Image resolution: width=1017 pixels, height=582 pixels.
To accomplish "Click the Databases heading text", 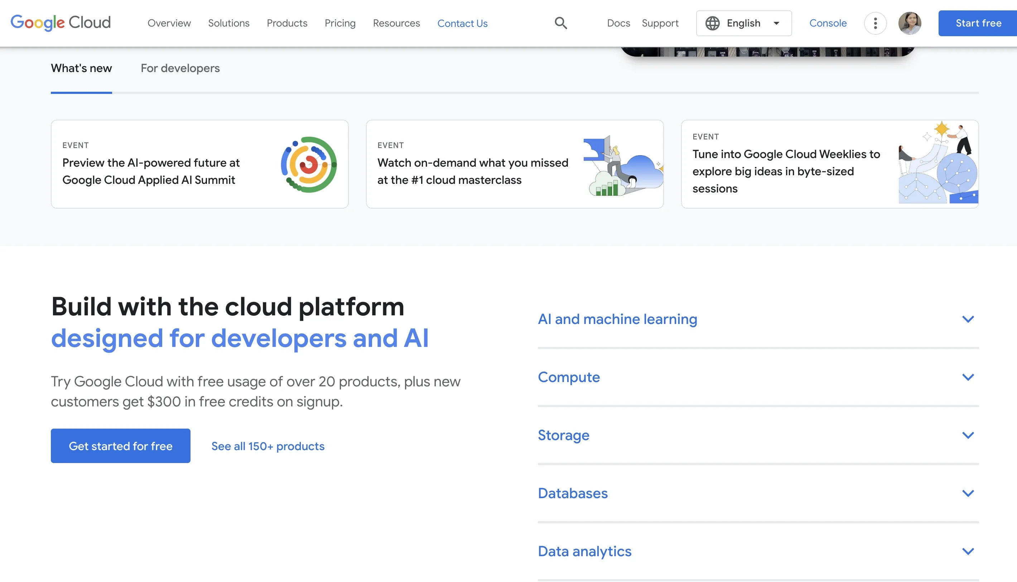I will point(573,493).
